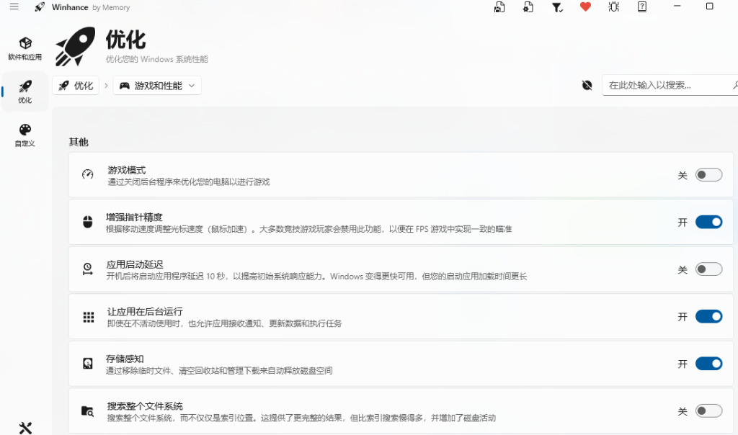Minimize the Winhance window
Image resolution: width=738 pixels, height=435 pixels.
pyautogui.click(x=677, y=6)
